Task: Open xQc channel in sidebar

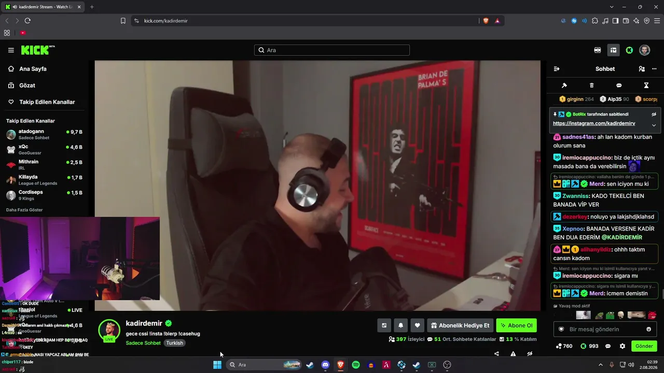Action: (44, 150)
